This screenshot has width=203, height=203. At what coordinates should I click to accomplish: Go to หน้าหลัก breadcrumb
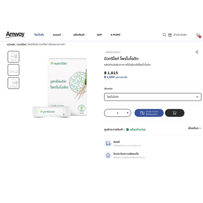(11, 45)
